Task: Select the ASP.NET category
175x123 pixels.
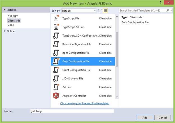Action: click(13, 17)
